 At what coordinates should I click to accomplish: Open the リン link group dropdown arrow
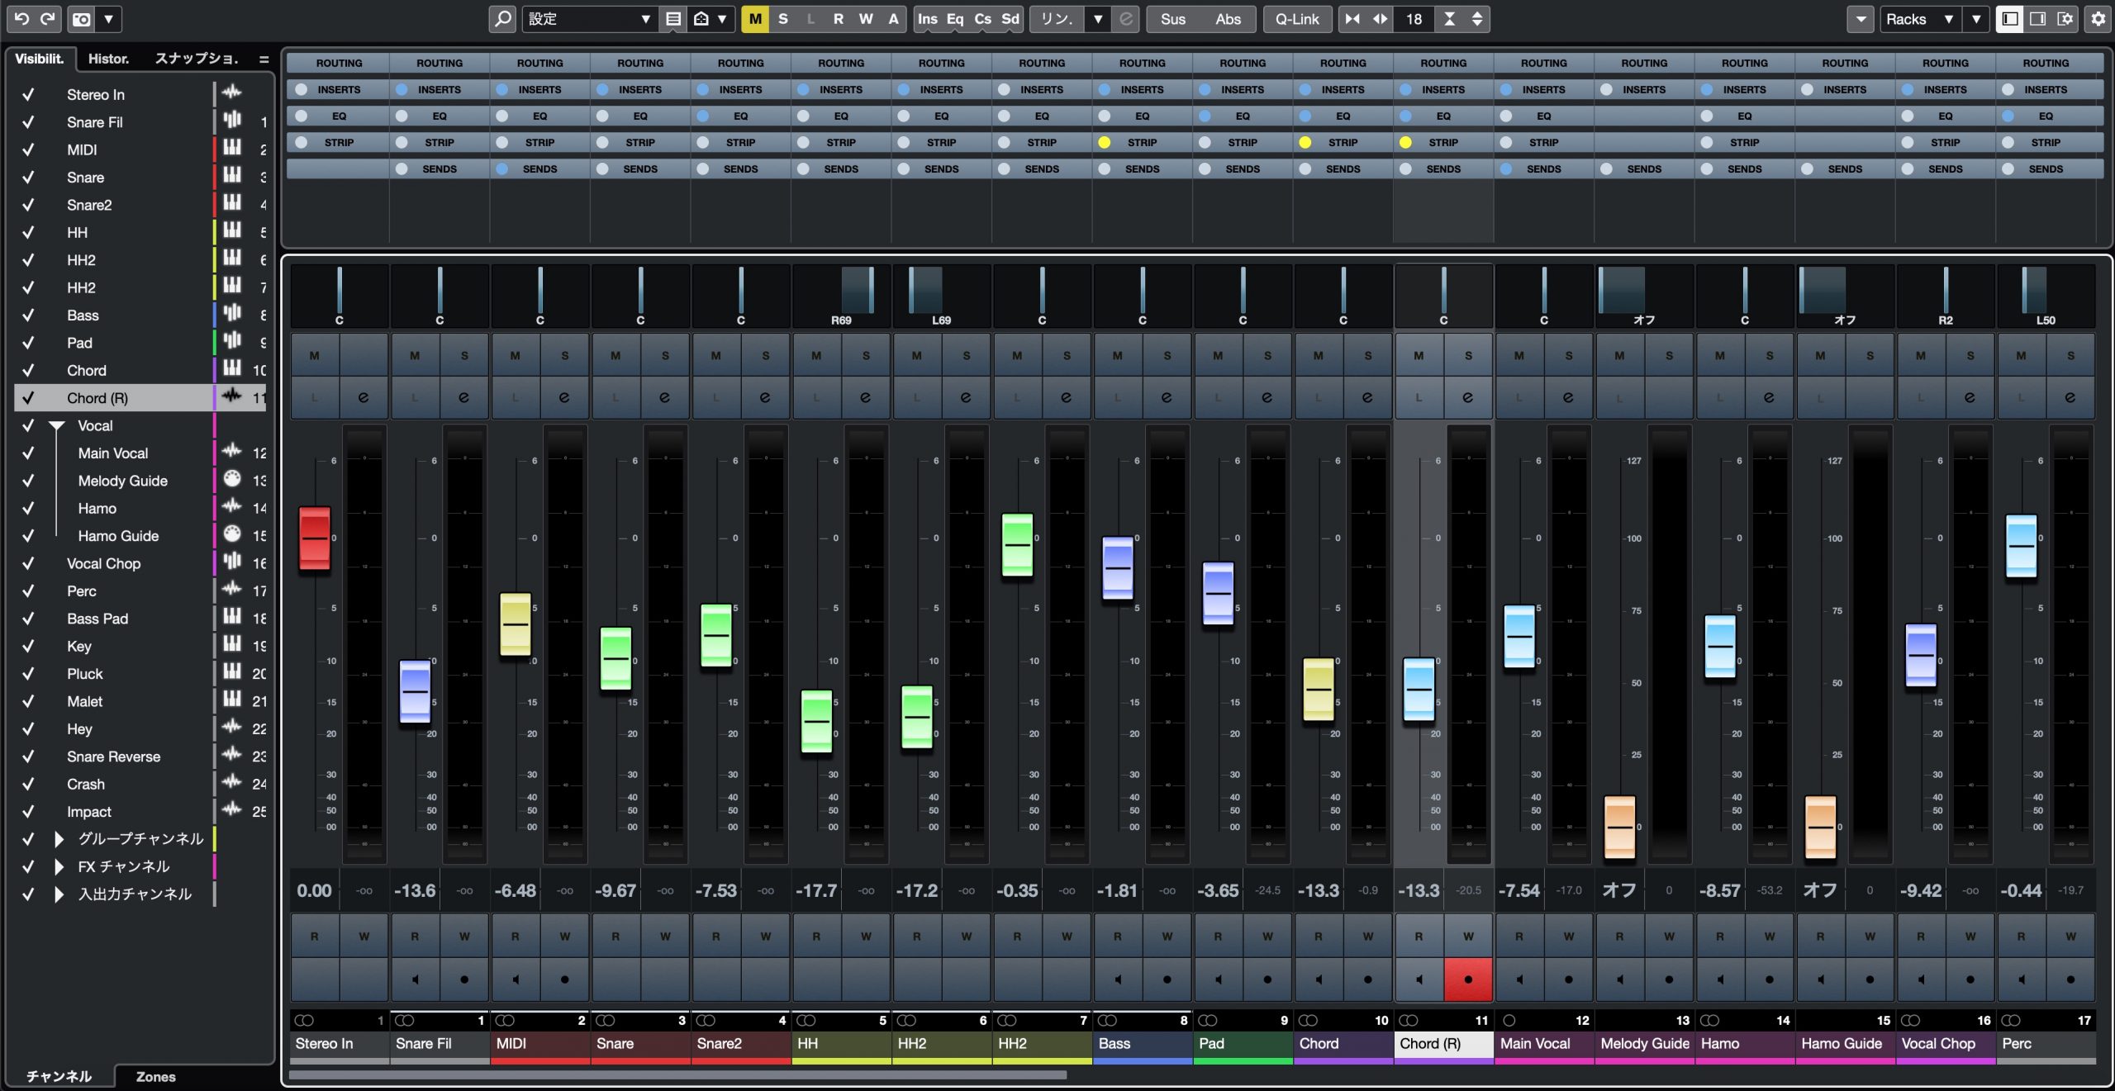[1098, 18]
